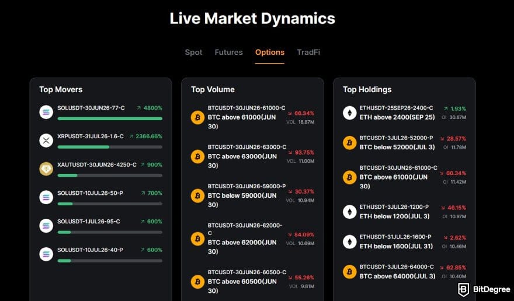This screenshot has height=301, width=514.
Task: Open XRPUSDT-31JUL26-1.6-C contract
Action: click(91, 136)
